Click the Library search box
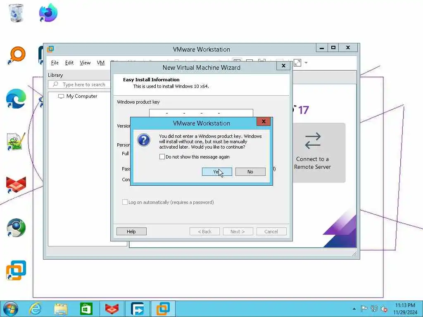The height and width of the screenshot is (317, 423). tap(79, 84)
